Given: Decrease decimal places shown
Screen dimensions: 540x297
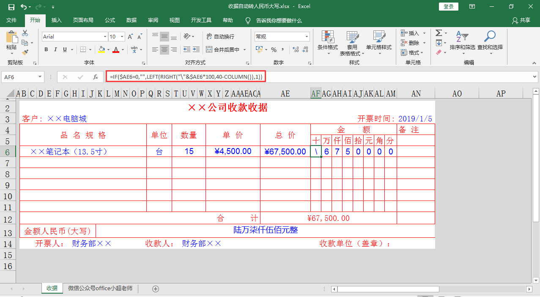Looking at the screenshot, I should [x=304, y=49].
